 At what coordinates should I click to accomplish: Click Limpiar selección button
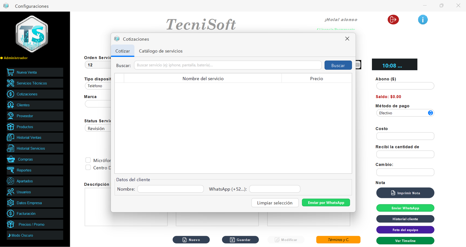click(275, 203)
